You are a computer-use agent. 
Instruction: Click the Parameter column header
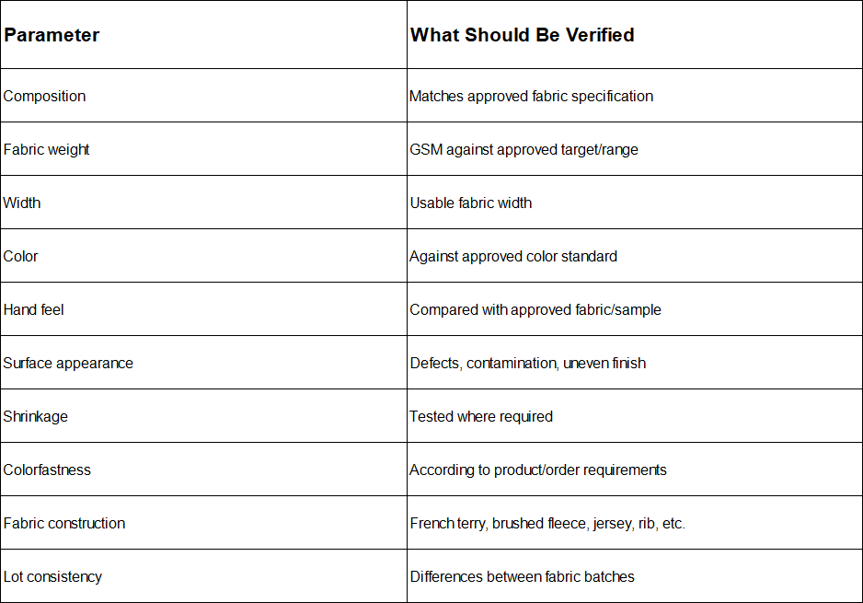[203, 35]
